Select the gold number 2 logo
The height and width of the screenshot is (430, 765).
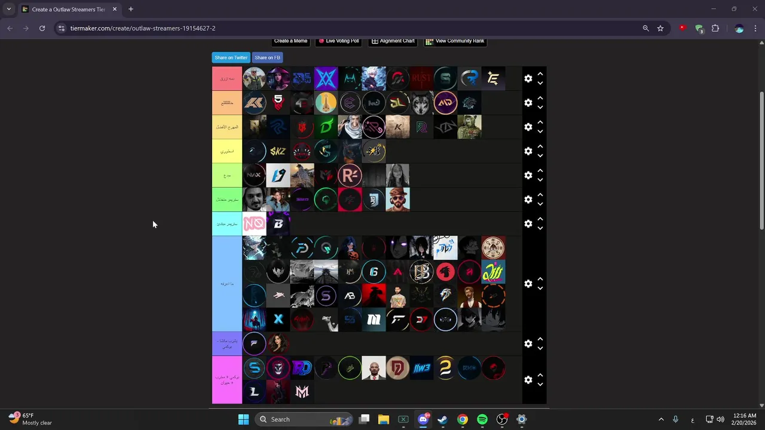tap(445, 368)
